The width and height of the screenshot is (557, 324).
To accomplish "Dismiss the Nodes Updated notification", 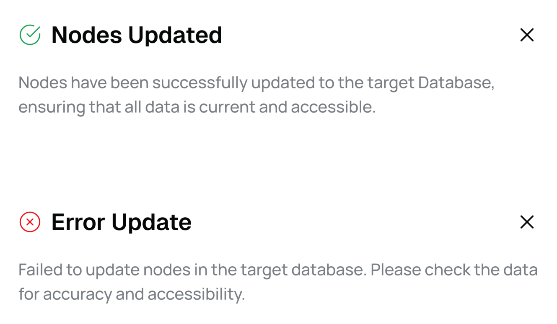I will click(527, 35).
